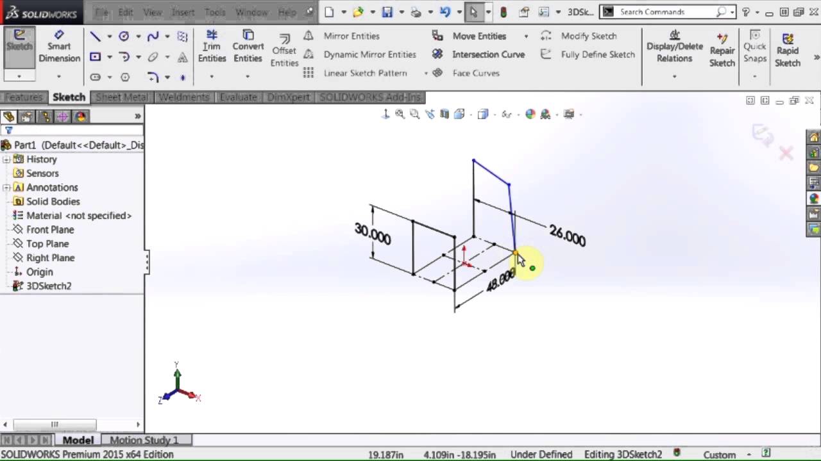Toggle the Zoom to Area tool
821x461 pixels.
414,114
